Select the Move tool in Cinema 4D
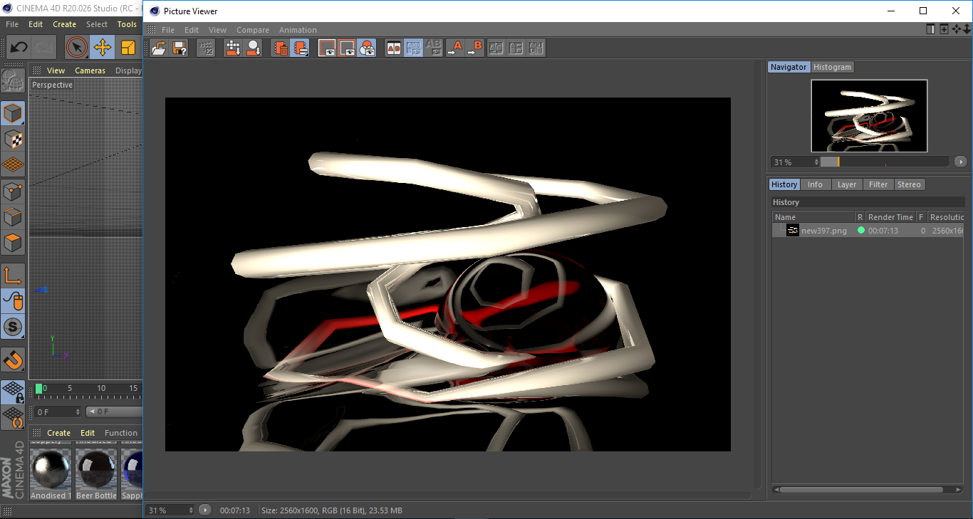The height and width of the screenshot is (519, 973). coord(103,48)
